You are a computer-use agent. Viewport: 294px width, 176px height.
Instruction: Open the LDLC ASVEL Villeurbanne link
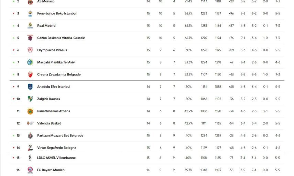tap(56, 158)
